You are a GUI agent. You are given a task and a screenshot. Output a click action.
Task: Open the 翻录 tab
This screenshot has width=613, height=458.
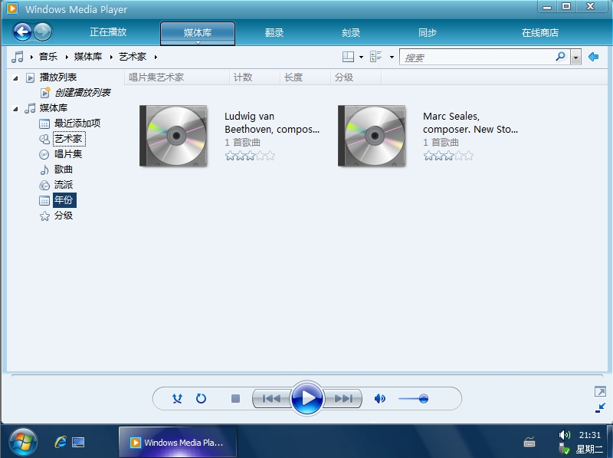(274, 33)
